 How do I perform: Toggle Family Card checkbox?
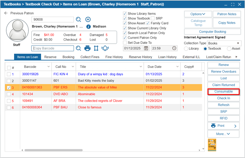pos(148,23)
